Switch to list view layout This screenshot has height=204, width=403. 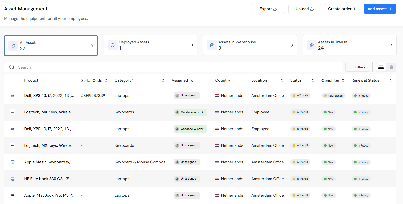click(x=381, y=67)
